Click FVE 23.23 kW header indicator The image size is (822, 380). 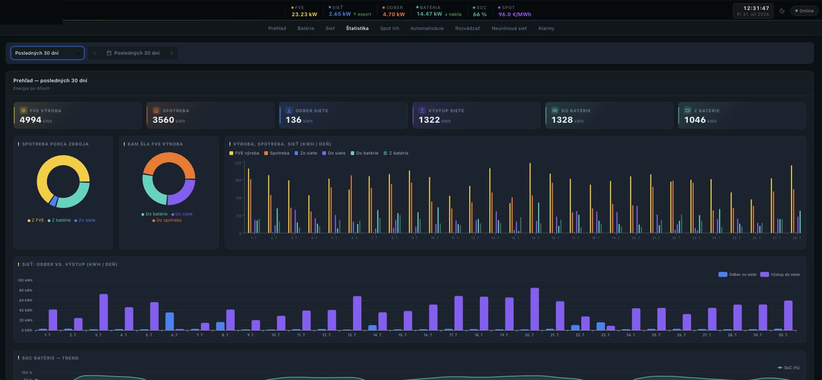pos(304,11)
